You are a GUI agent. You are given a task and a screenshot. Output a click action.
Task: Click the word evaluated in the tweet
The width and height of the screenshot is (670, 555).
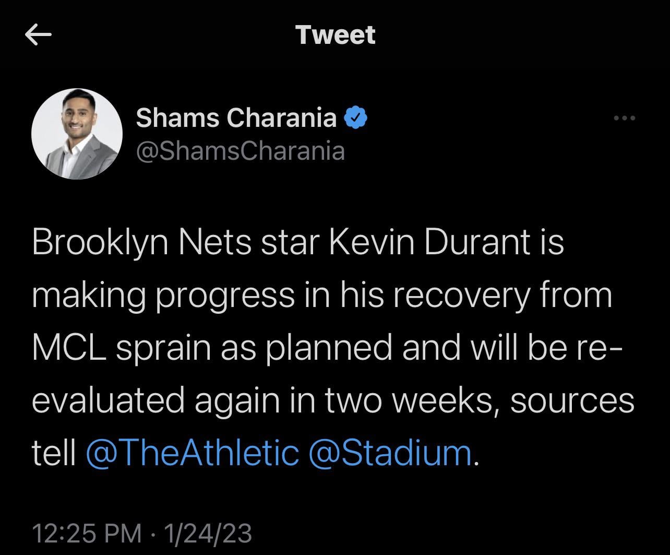coord(109,400)
